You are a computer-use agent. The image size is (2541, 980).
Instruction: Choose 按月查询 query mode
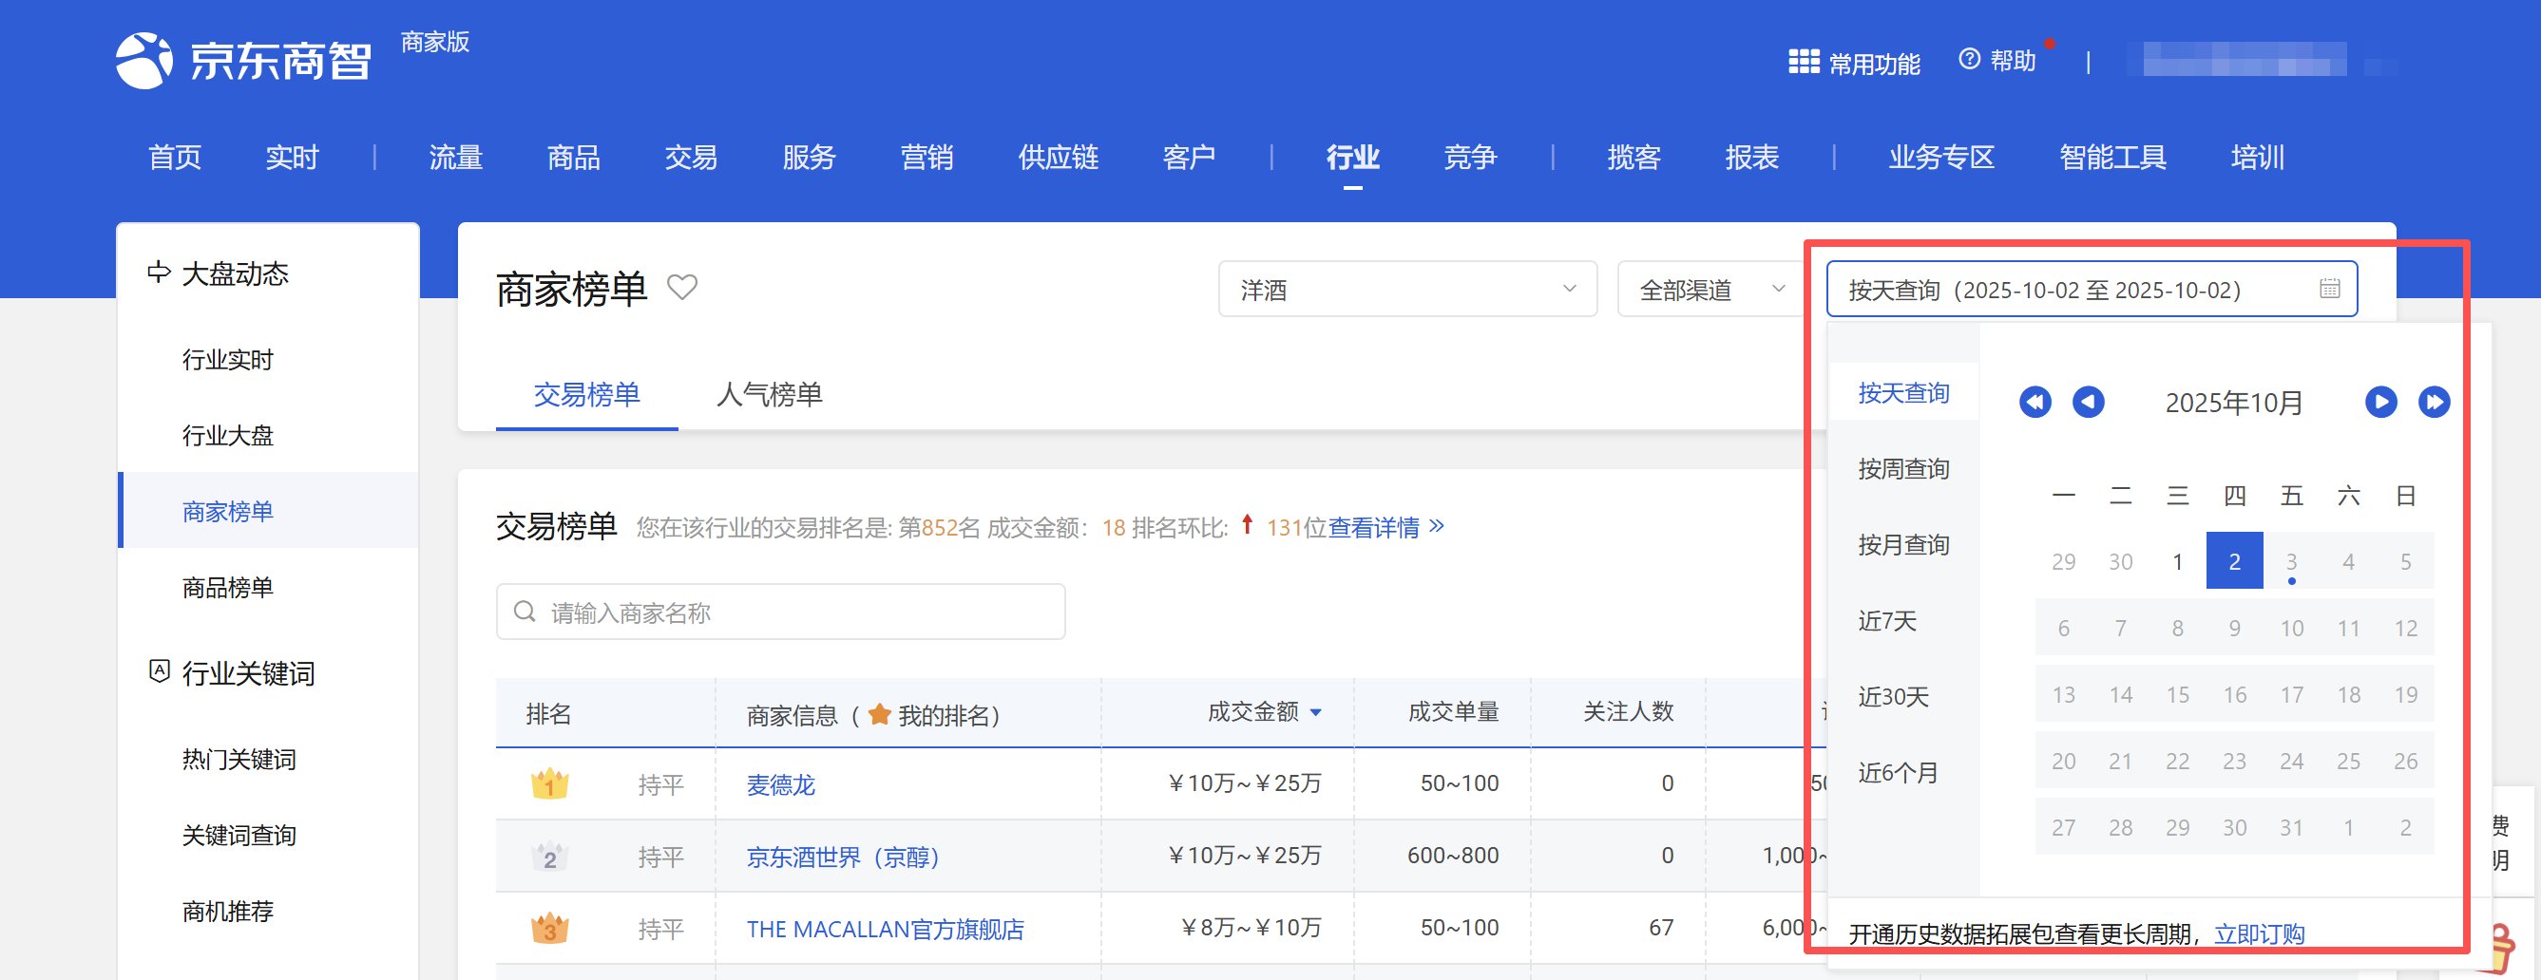[x=1903, y=545]
